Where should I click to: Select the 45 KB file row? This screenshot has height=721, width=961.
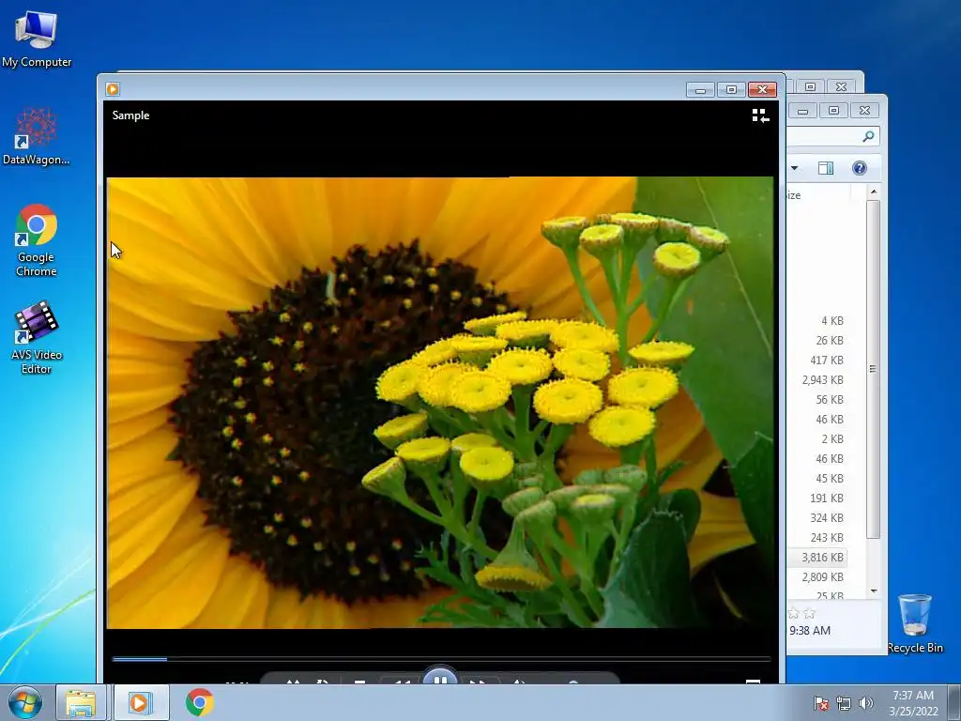click(817, 478)
